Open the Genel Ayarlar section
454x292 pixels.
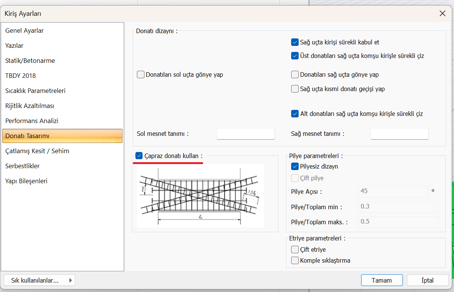pos(24,30)
